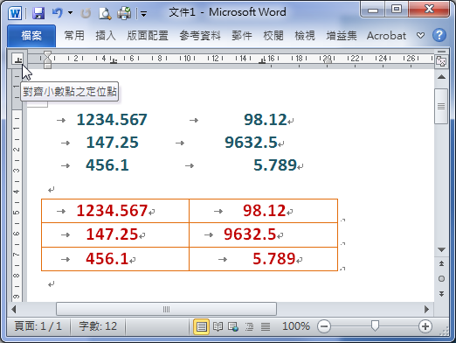Click the tab stop type selector box
456x343 pixels.
tap(18, 59)
